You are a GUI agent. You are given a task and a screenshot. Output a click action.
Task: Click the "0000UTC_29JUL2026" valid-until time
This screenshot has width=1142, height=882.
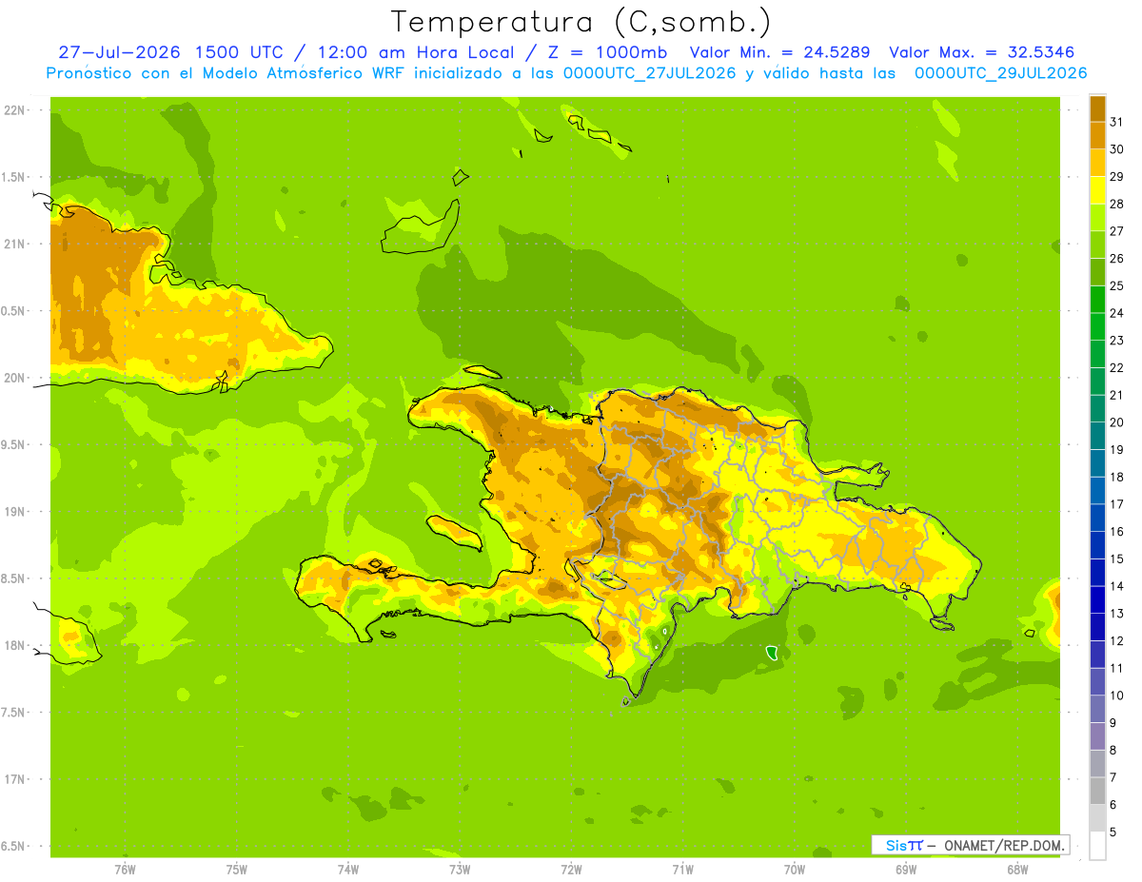pyautogui.click(x=1001, y=73)
